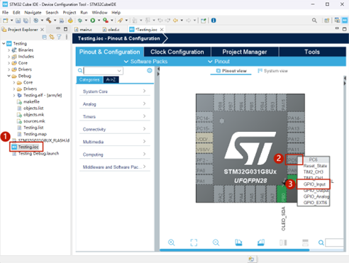Click the Build hammer toolbar icon
349x263 pixels.
(x=49, y=21)
